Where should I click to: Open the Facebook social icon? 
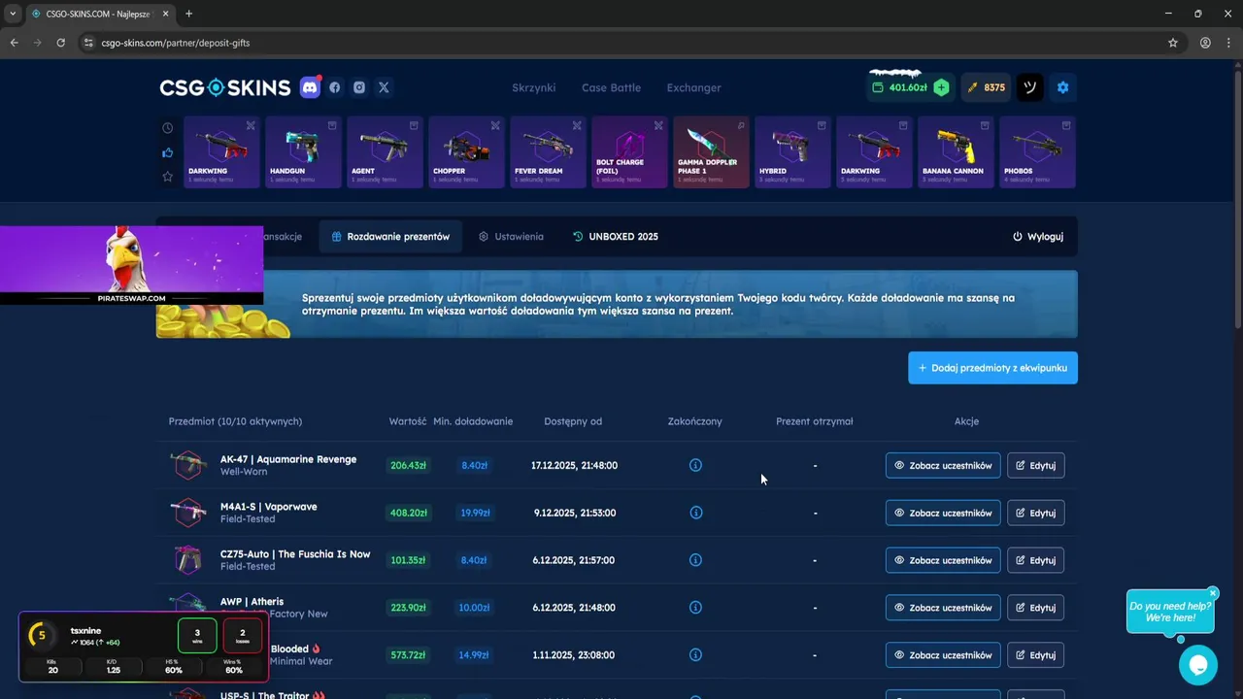335,87
